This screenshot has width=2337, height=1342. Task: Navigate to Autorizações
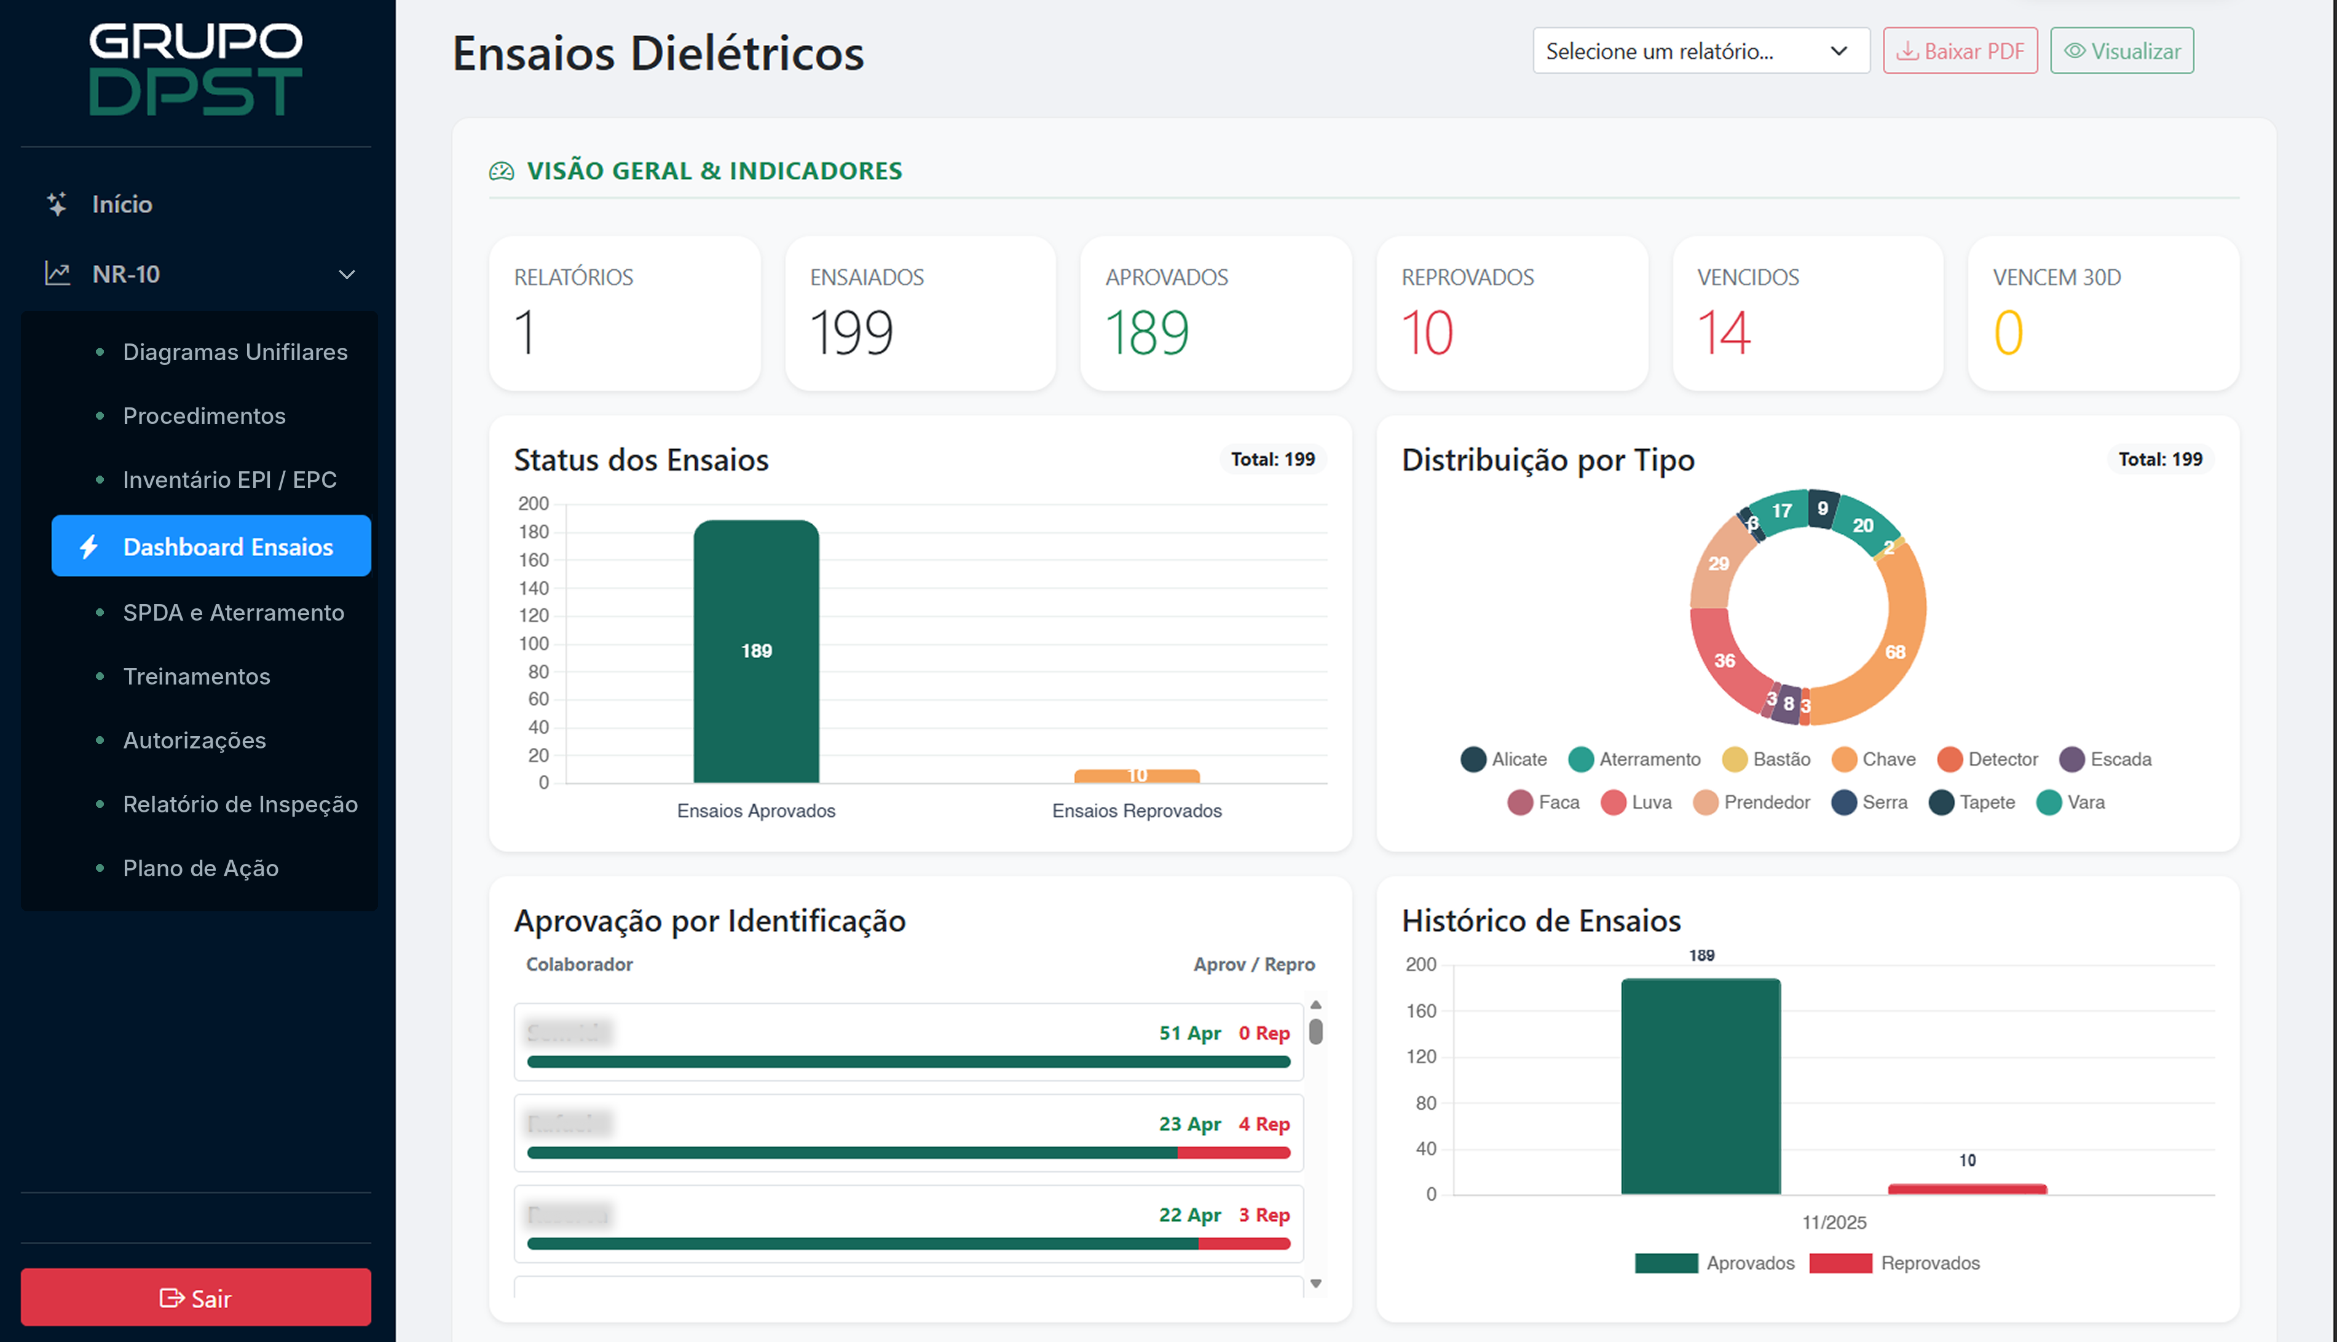coord(194,740)
